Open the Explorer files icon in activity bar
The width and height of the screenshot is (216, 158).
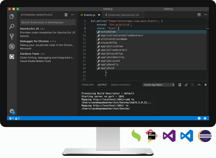tap(12, 17)
